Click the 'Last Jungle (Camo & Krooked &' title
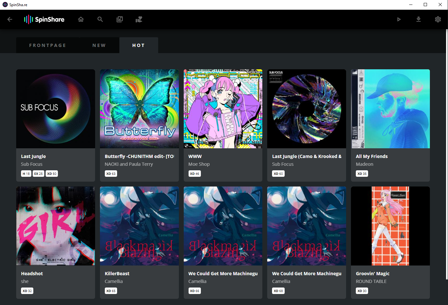The image size is (448, 305). [307, 156]
